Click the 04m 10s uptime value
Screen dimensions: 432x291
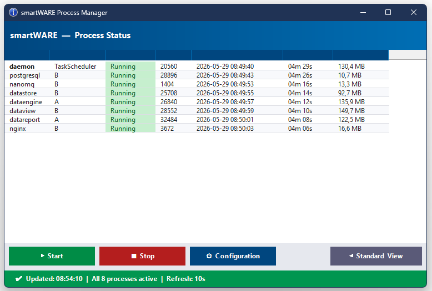tap(300, 111)
